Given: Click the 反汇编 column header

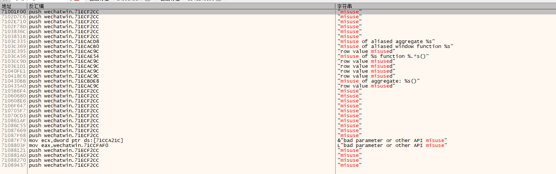Looking at the screenshot, I should 36,6.
